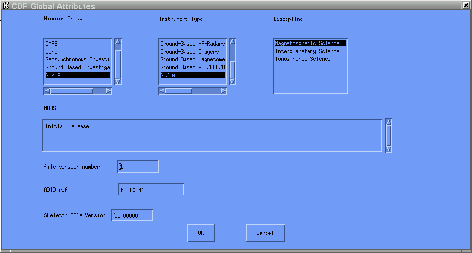Click the Cancel button
472x253 pixels.
tap(265, 233)
